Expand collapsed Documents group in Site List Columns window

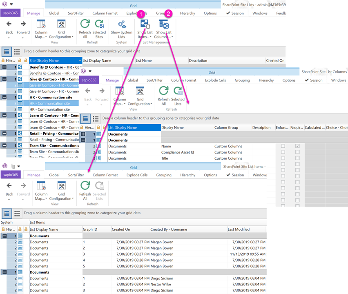coord(83,134)
